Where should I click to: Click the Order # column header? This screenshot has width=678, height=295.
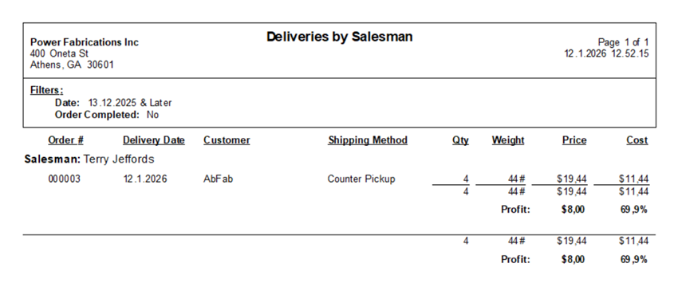65,140
